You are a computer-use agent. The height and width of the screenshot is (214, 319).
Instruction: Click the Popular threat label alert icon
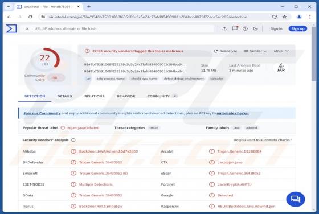point(63,128)
